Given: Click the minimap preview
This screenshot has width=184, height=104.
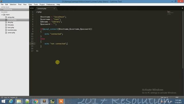Looking at the screenshot, I should tap(170, 13).
